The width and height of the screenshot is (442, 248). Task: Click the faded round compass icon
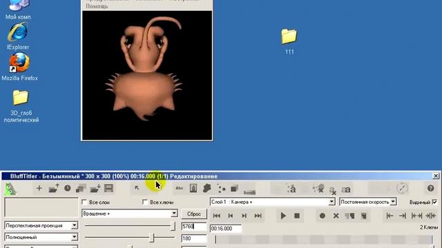[x=402, y=188]
